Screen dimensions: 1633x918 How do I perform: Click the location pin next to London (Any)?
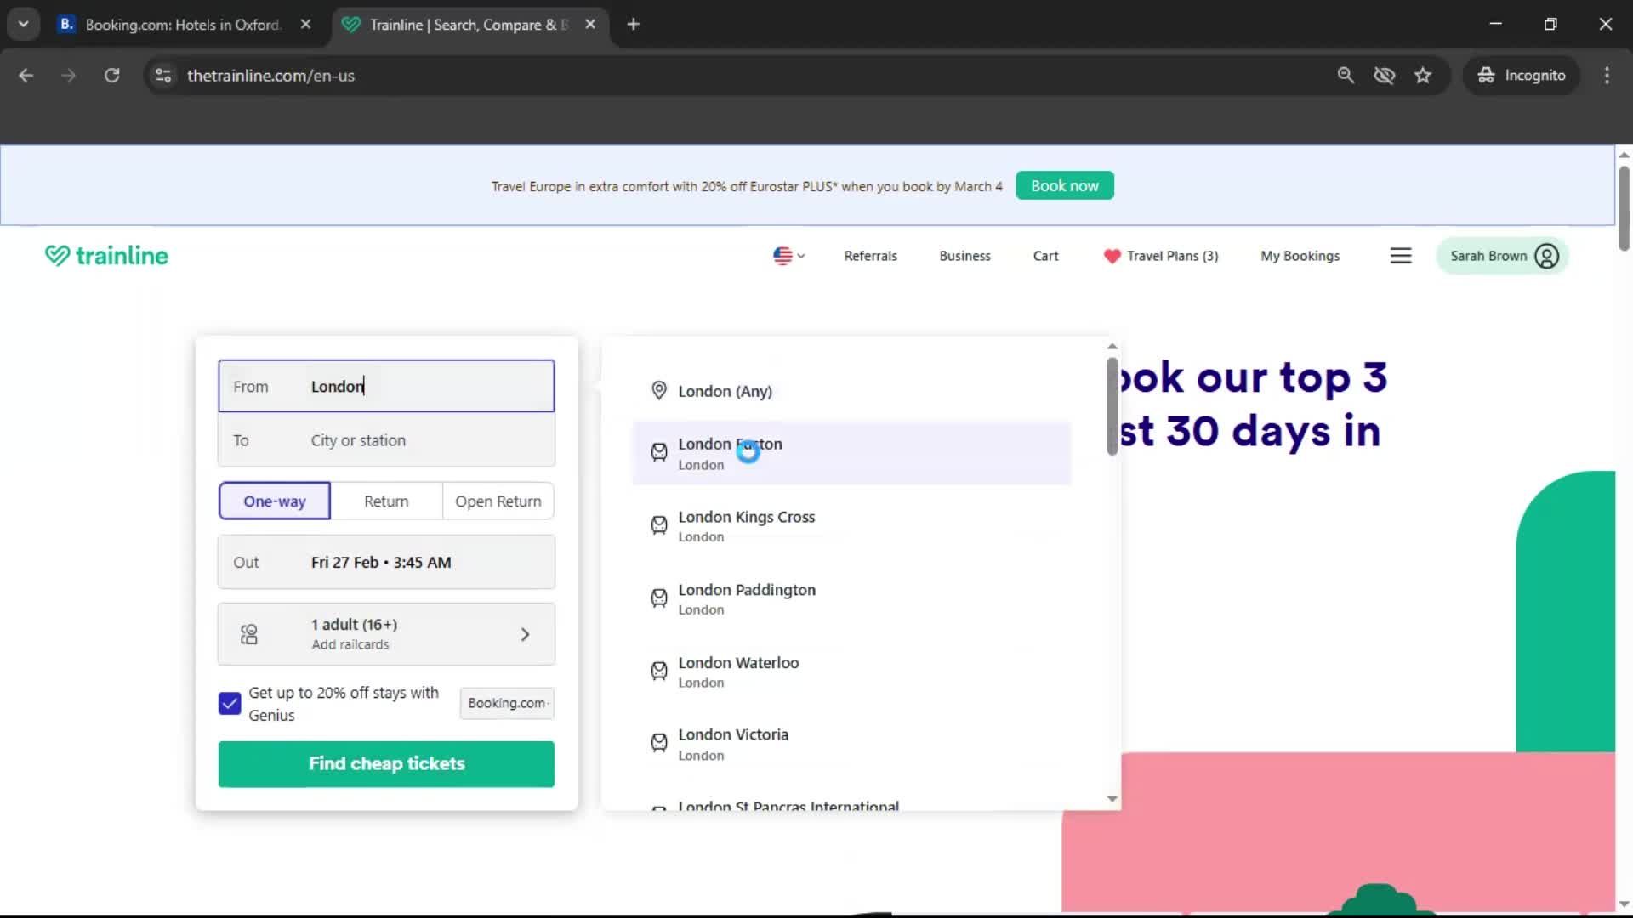point(658,390)
